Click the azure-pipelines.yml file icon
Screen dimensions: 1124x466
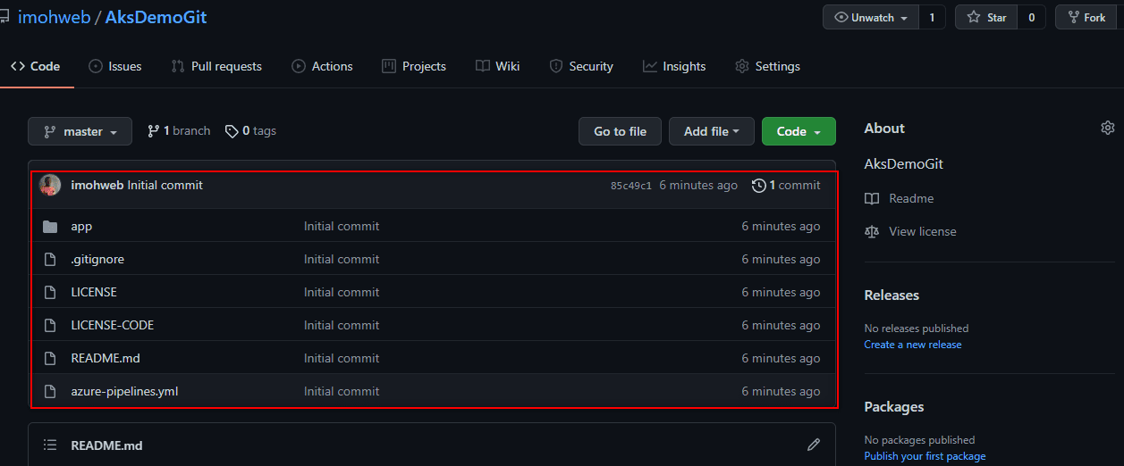[x=50, y=391]
